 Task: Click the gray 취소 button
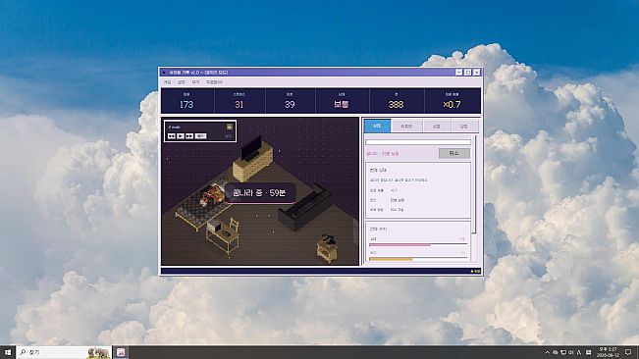click(x=454, y=153)
